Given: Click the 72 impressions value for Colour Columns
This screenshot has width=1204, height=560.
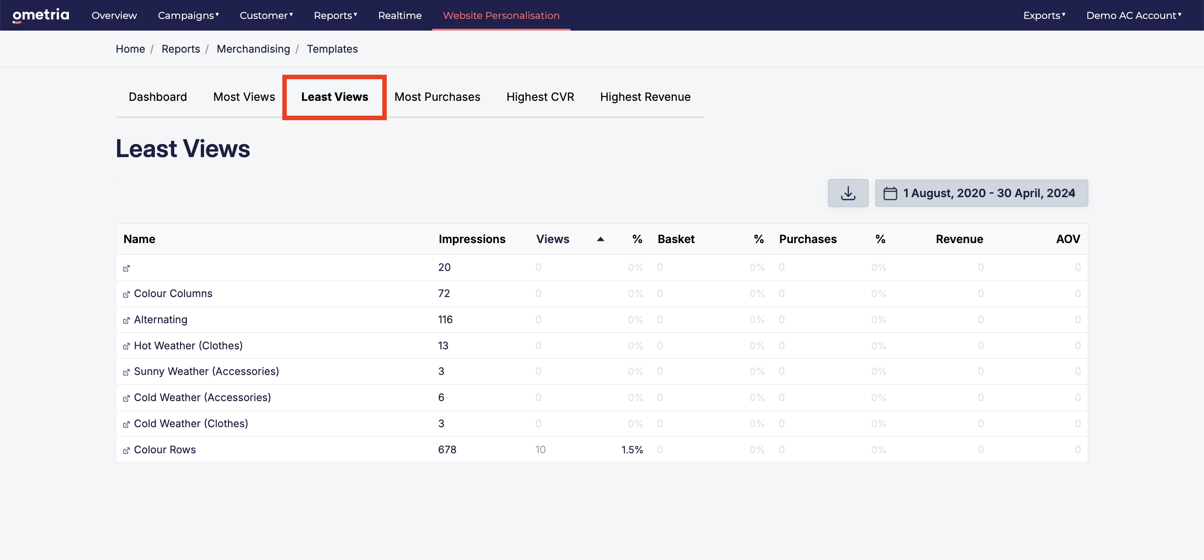Looking at the screenshot, I should (444, 294).
